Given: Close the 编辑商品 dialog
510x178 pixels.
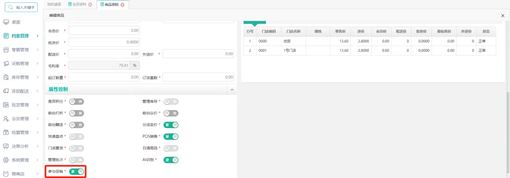Looking at the screenshot, I should click(x=503, y=15).
